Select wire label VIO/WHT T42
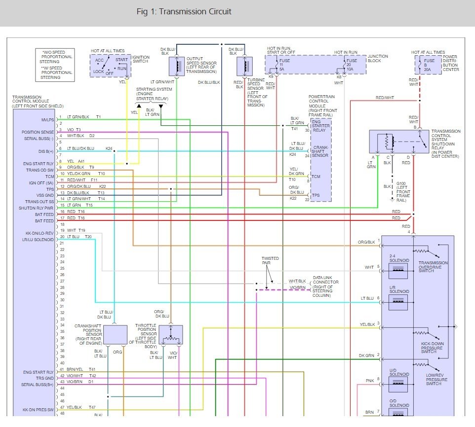 (x=81, y=376)
